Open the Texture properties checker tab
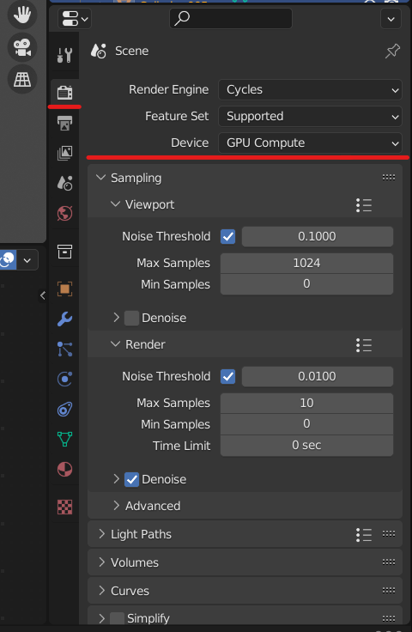This screenshot has height=632, width=412. tap(64, 507)
